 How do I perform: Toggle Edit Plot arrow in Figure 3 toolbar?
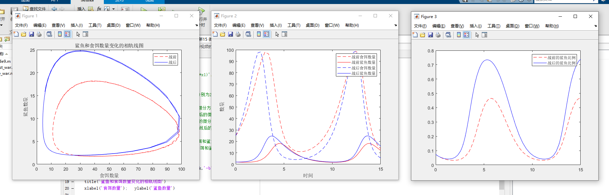tap(477, 35)
